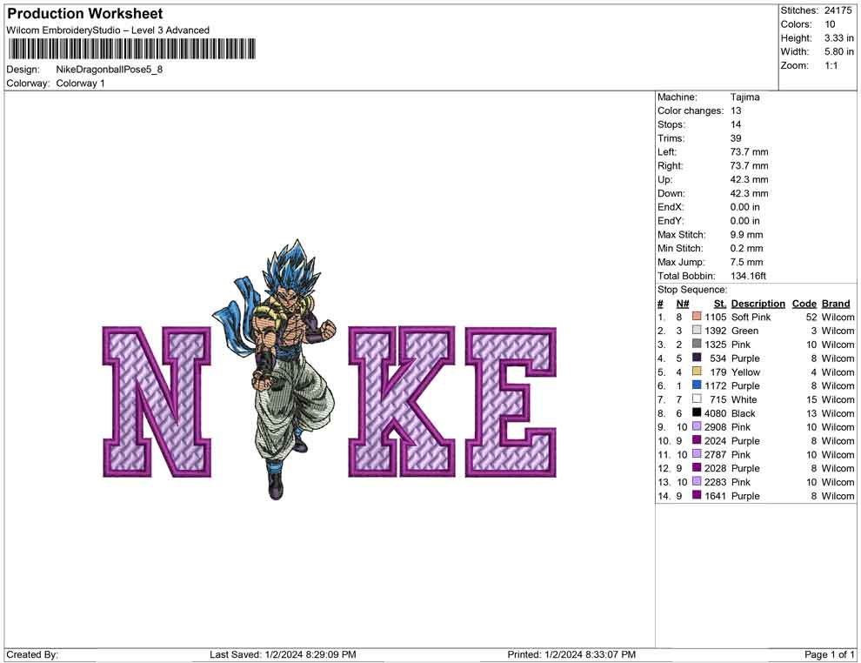
Task: Click the embroidered letter K
Action: pyautogui.click(x=402, y=401)
